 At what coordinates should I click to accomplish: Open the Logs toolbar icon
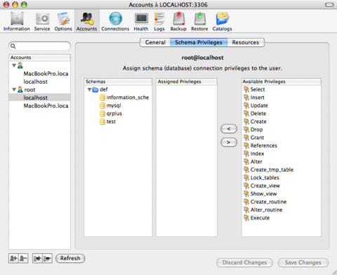pyautogui.click(x=159, y=21)
